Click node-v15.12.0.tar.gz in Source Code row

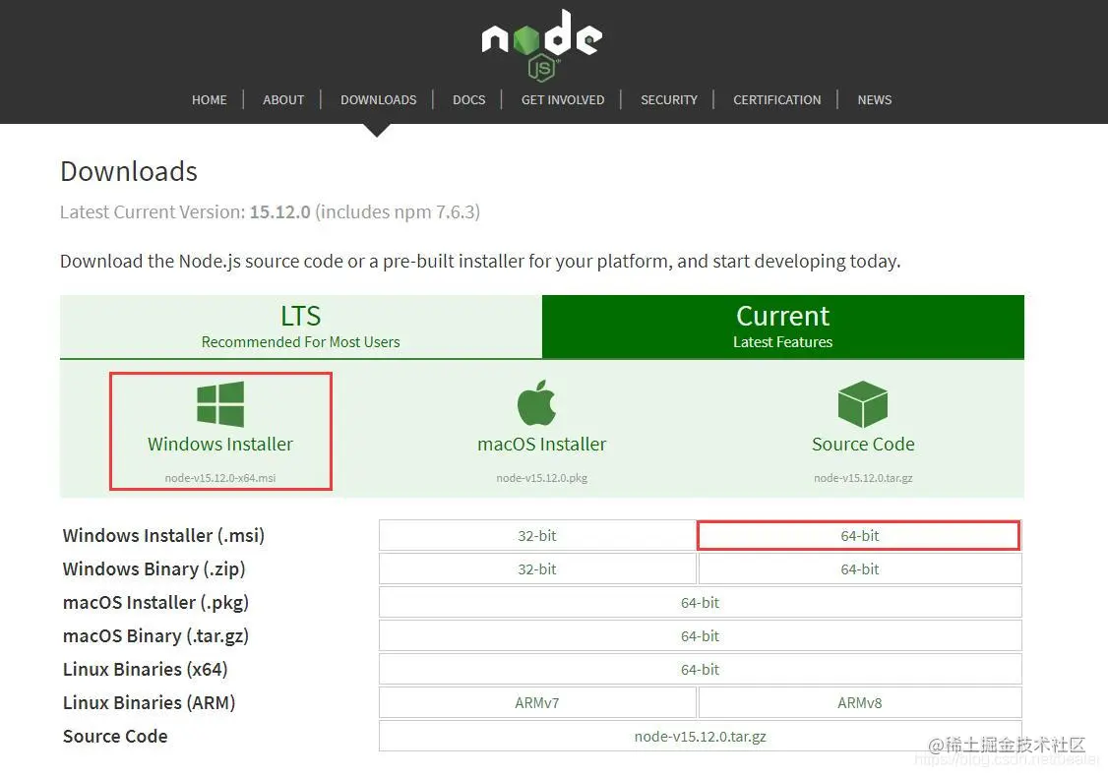[701, 736]
